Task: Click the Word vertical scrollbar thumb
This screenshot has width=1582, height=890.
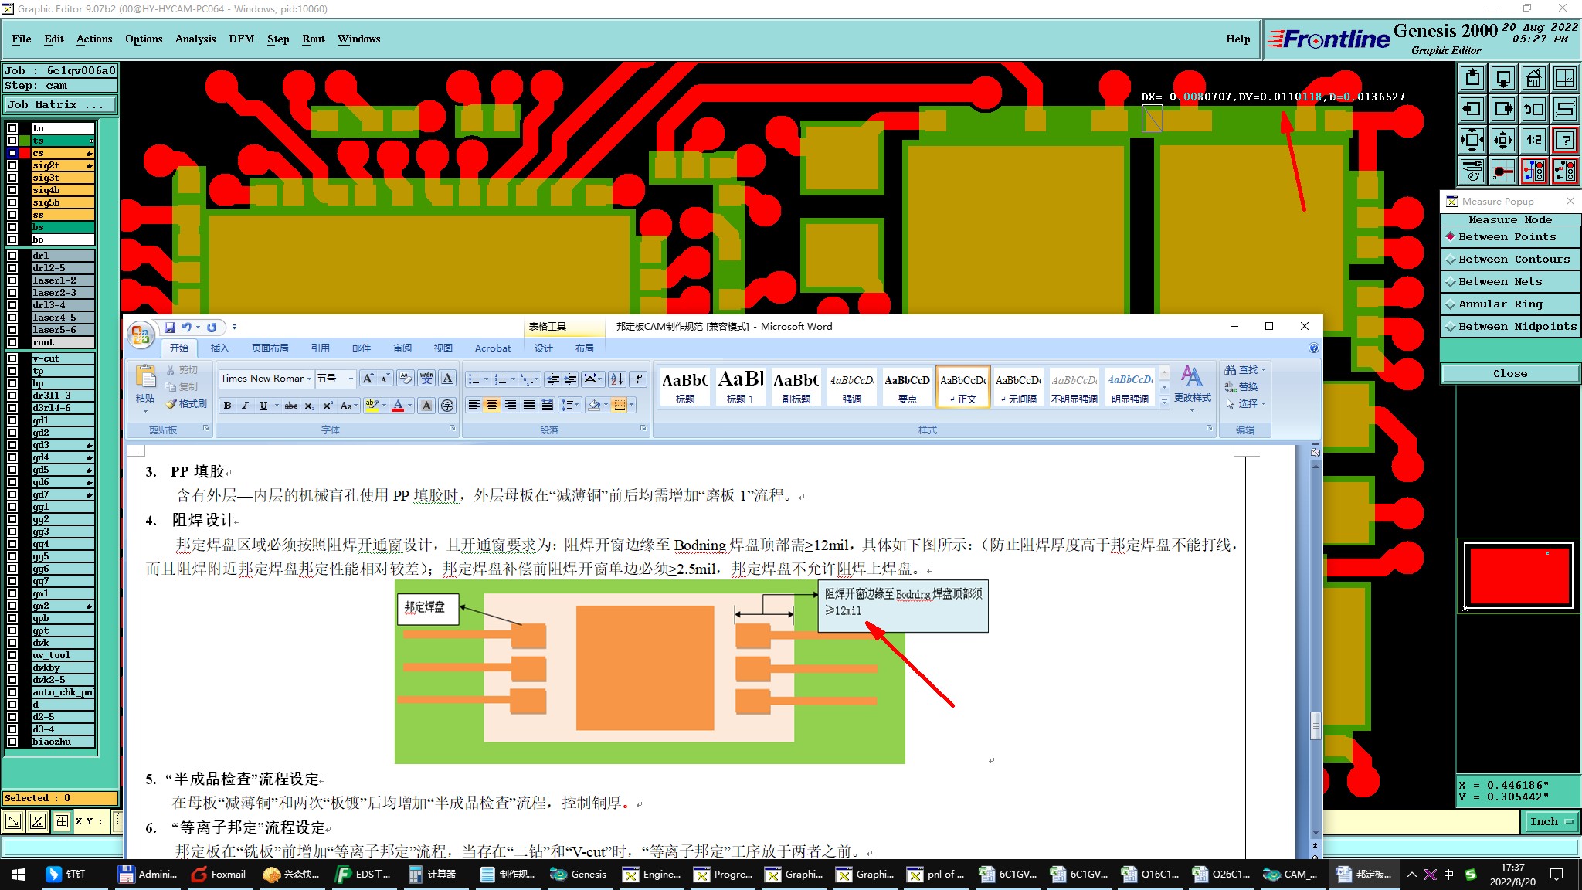Action: click(1316, 726)
